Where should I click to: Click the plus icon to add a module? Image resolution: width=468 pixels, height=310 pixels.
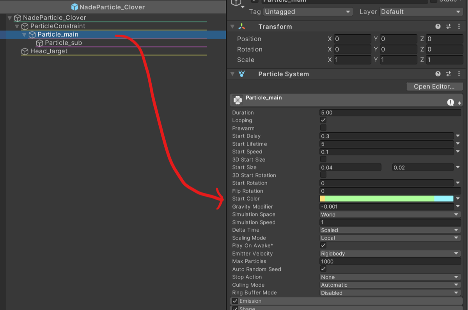459,103
